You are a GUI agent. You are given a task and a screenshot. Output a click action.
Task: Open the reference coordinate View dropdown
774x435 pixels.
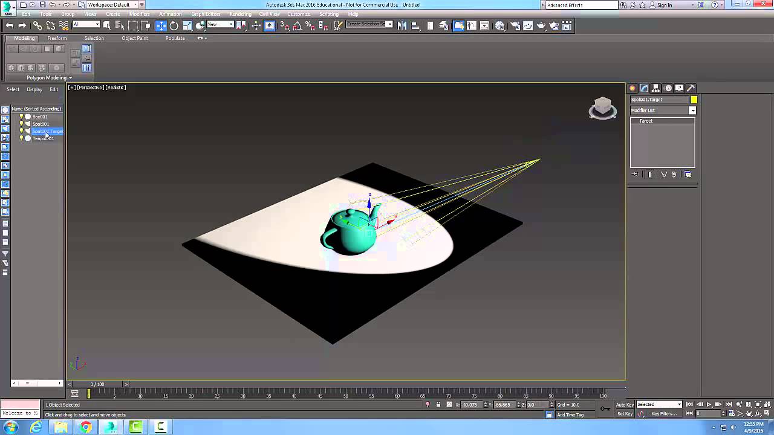220,25
